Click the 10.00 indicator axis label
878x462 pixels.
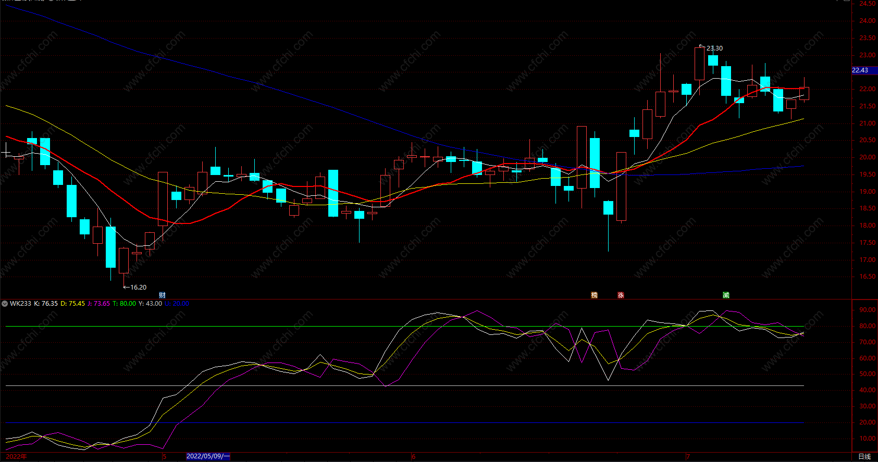(x=868, y=439)
